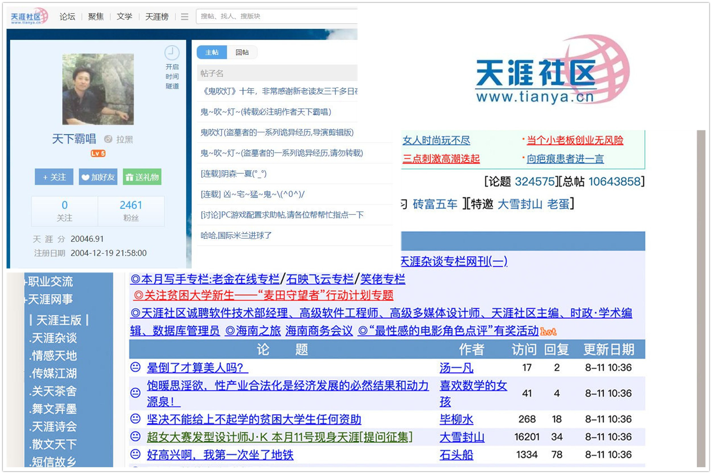Open the 鬼~吹~灯~ thread link
Image resolution: width=712 pixels, height=474 pixels.
(x=266, y=112)
